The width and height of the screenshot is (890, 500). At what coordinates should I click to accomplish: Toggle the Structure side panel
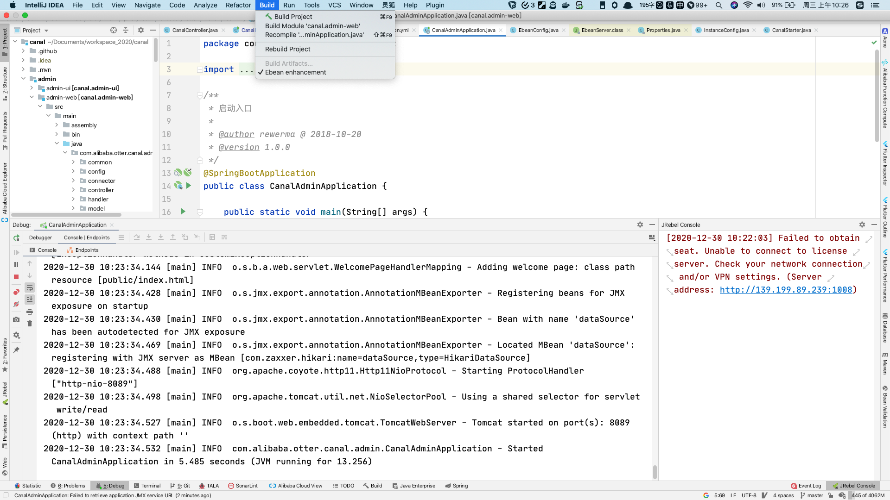(x=5, y=83)
